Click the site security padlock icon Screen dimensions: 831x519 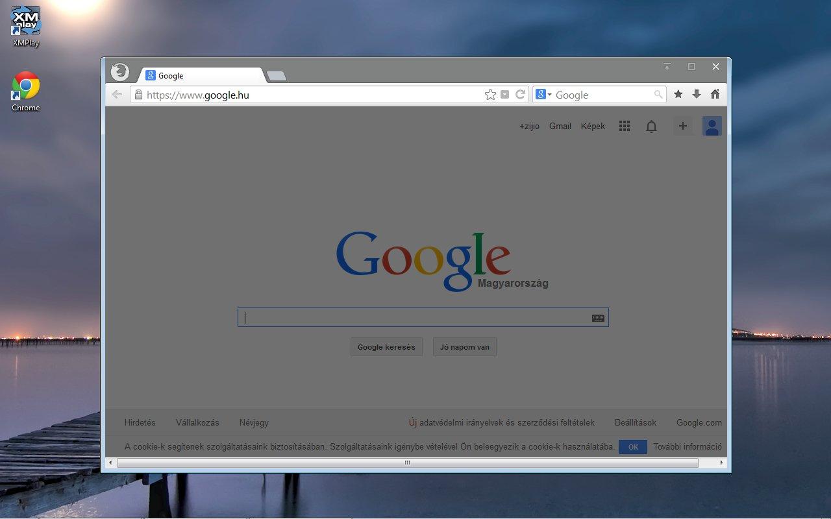pos(138,95)
